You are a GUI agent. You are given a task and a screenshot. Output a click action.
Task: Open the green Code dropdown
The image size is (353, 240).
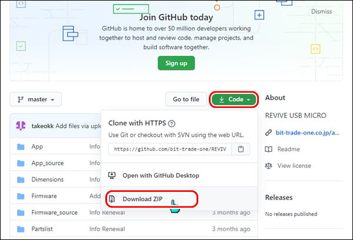click(234, 99)
